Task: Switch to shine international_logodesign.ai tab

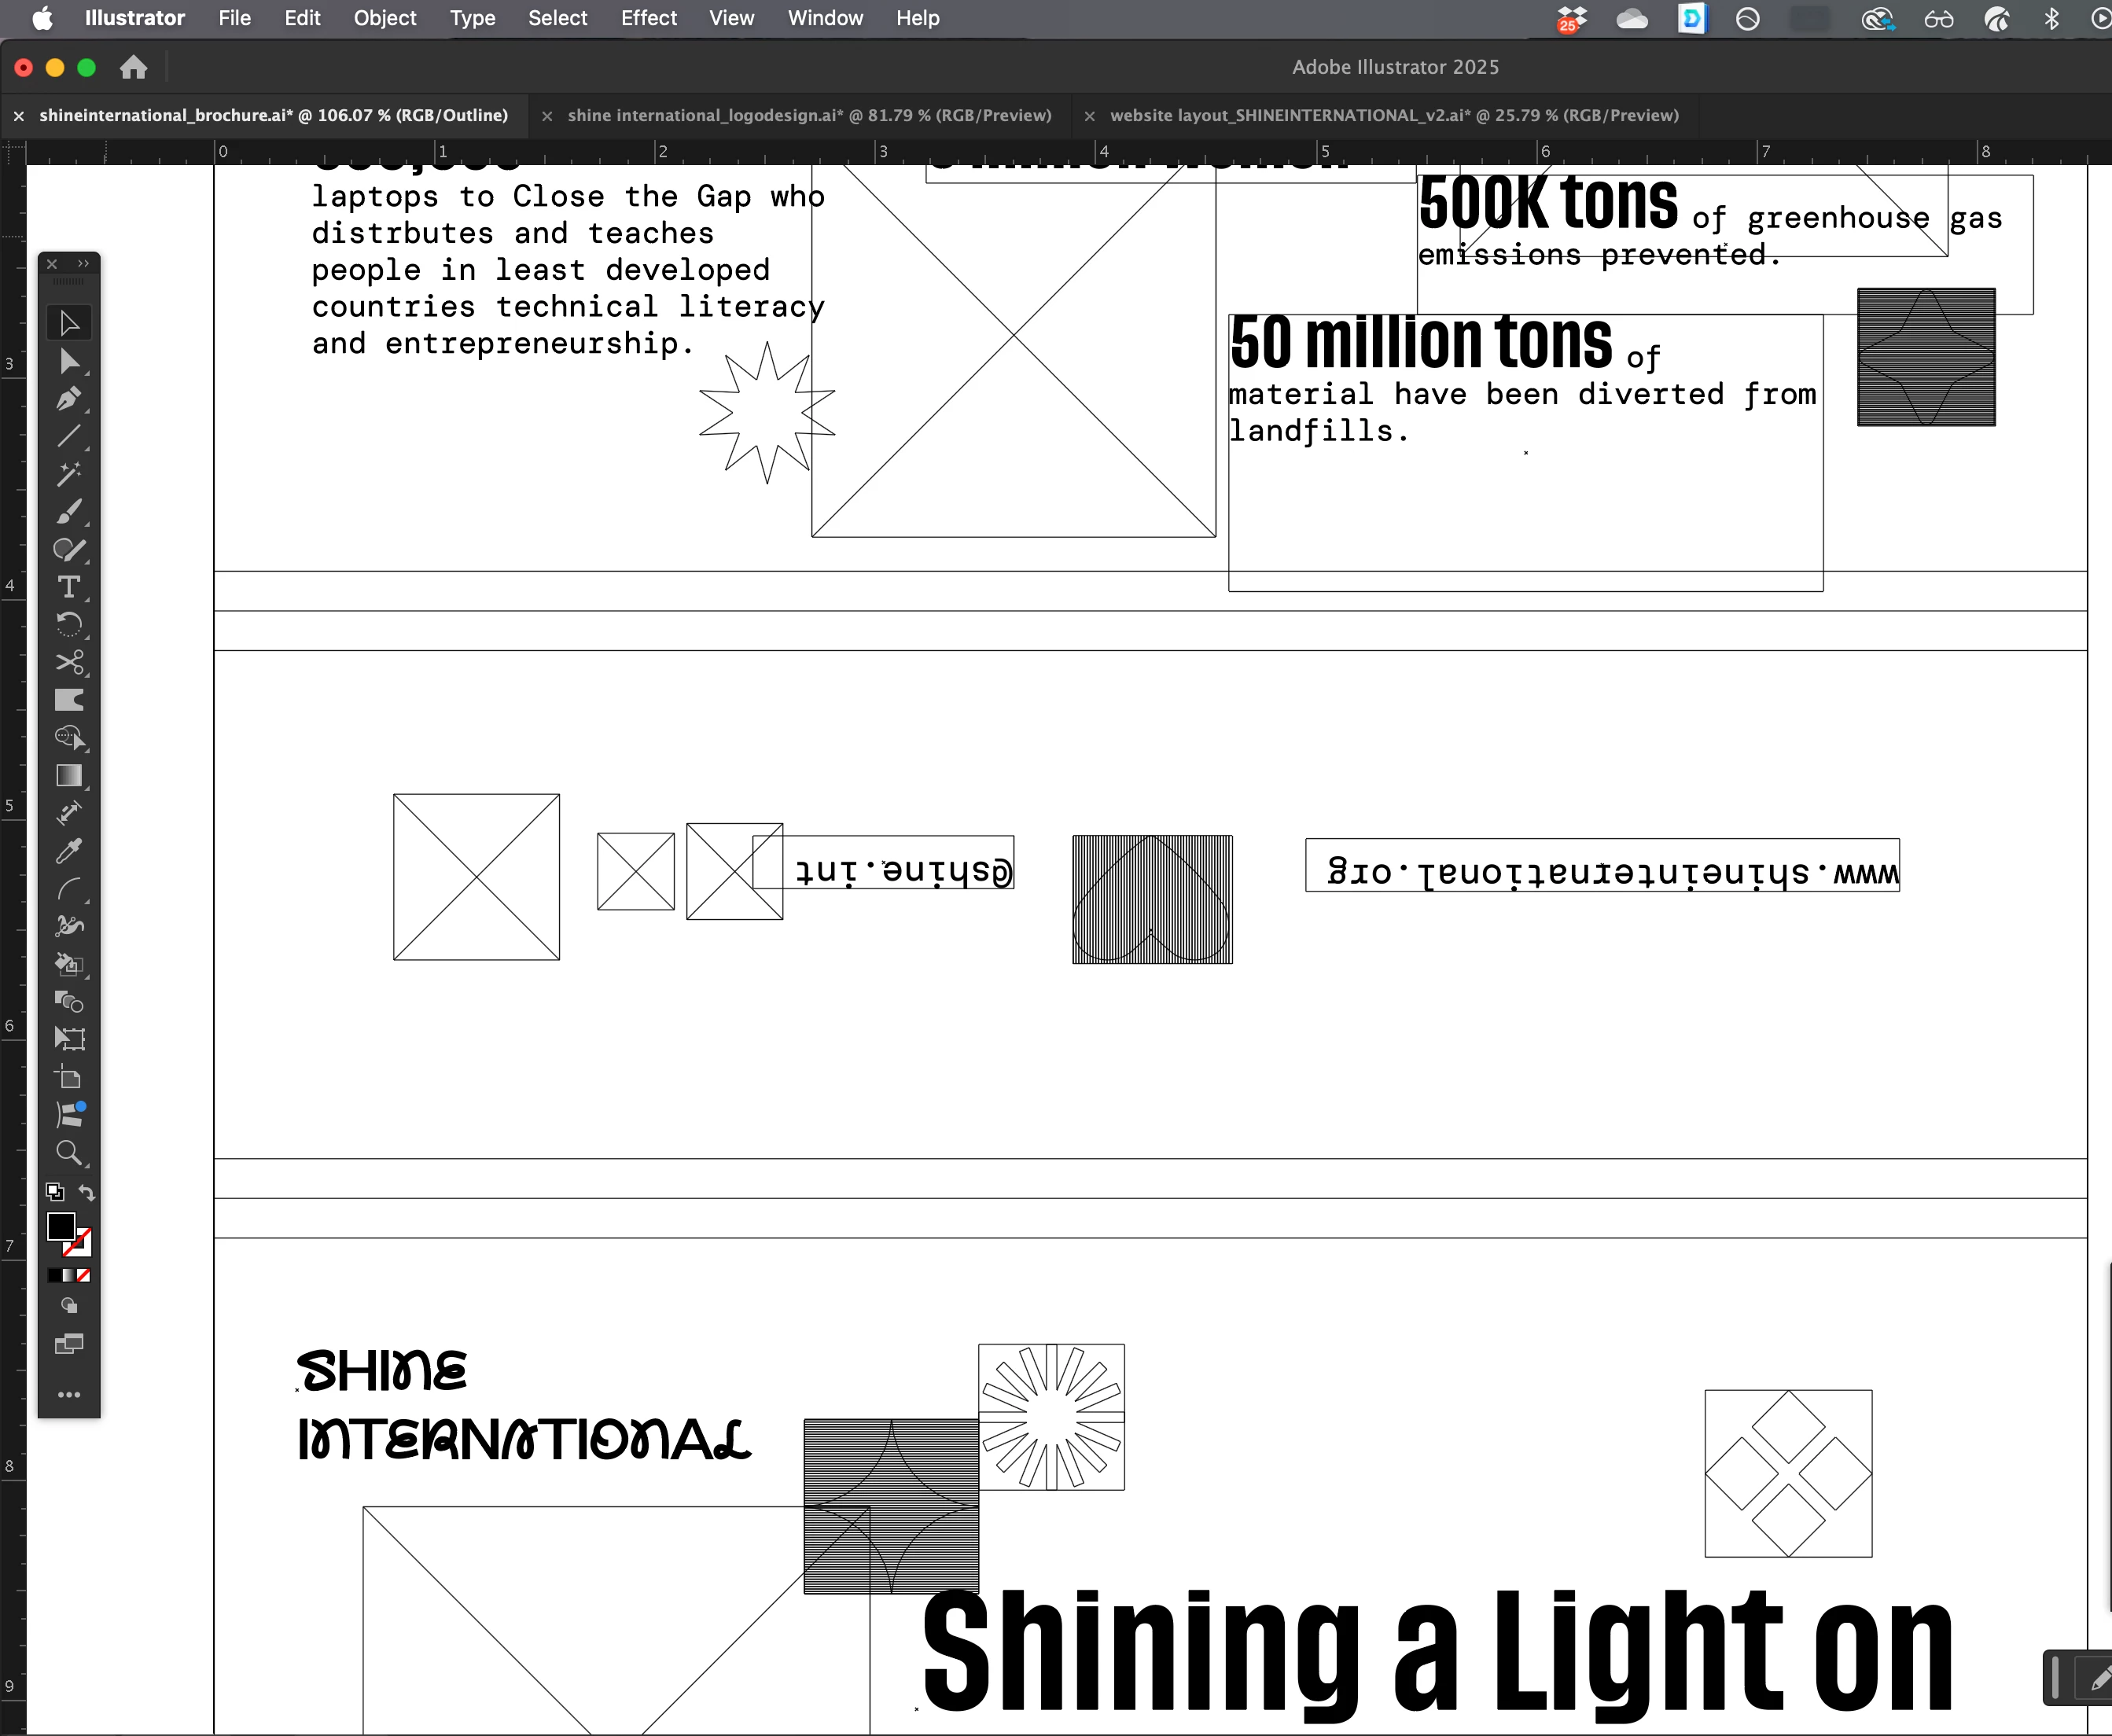Action: tap(808, 116)
